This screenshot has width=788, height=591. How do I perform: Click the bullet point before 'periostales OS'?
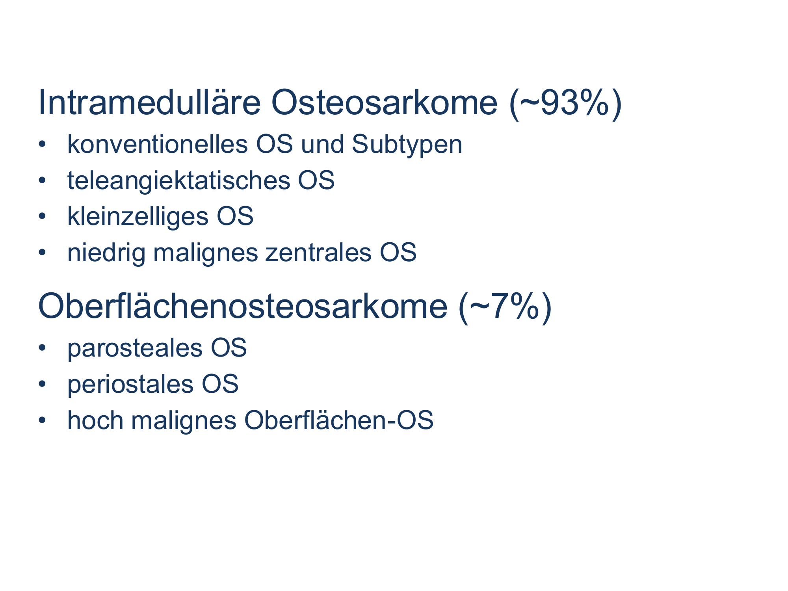point(42,385)
